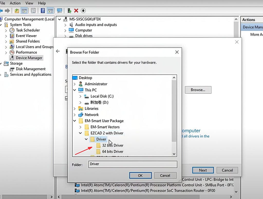Expand Task Scheduler node chevron
Viewport: 263px width, 199px height.
pyautogui.click(x=6, y=31)
